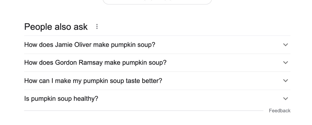The image size is (312, 125).
Task: Open the Jamie Oliver pumpkin soup answer
Action: (x=156, y=45)
